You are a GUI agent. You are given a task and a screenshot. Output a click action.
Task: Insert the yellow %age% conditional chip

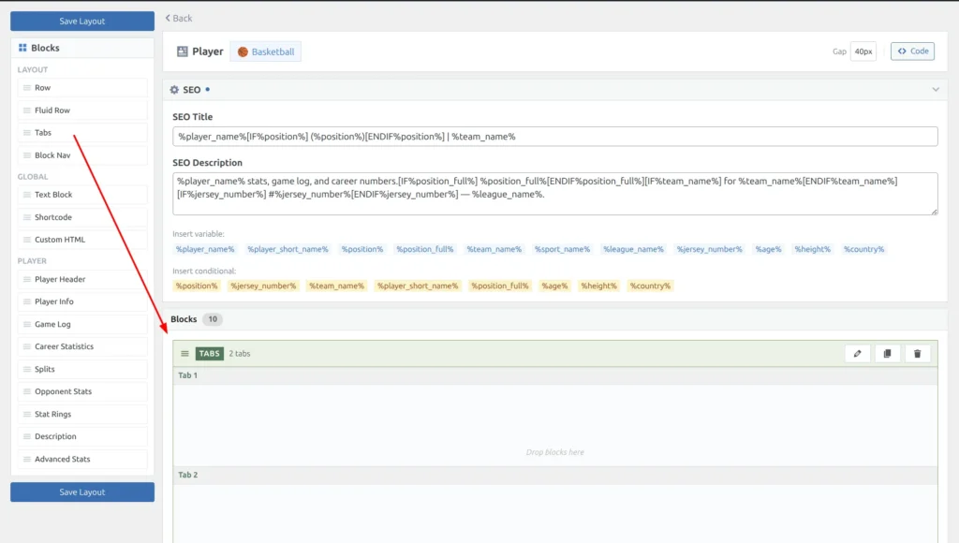pos(554,286)
